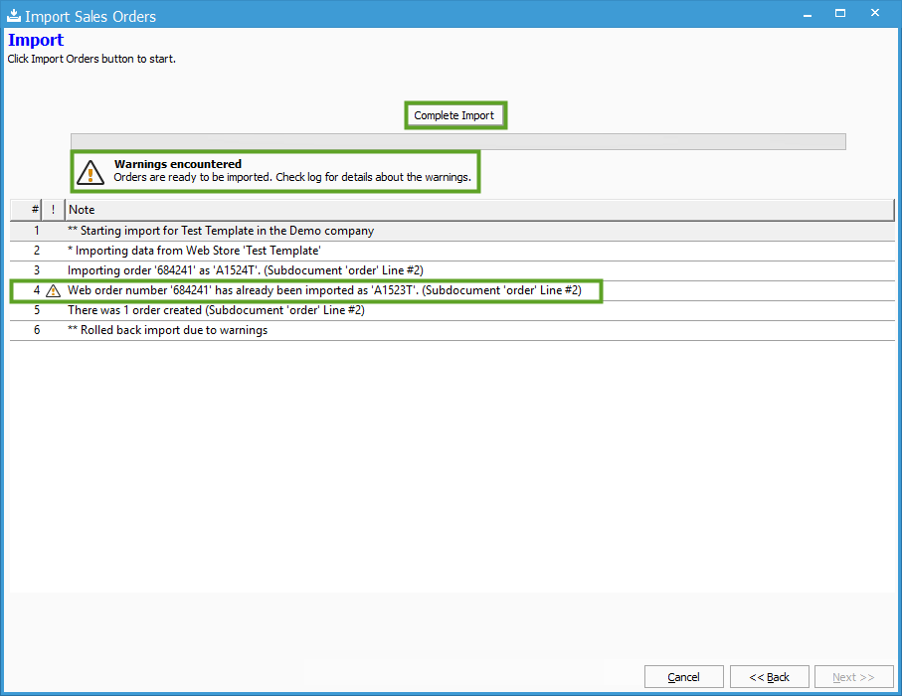Click the 'Warnings encountered' heading text
Viewport: 902px width, 696px height.
(178, 164)
